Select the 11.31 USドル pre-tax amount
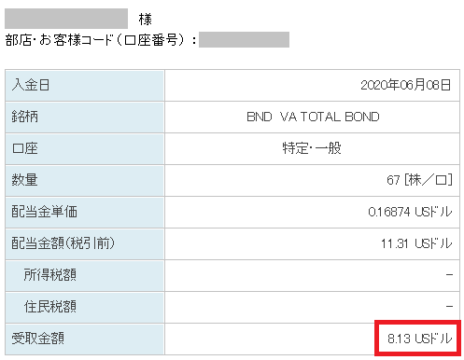 click(x=416, y=243)
